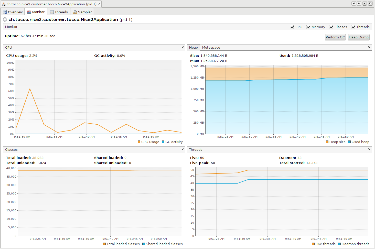
Task: Click the Daemon threads legend swatch
Action: coord(339,244)
